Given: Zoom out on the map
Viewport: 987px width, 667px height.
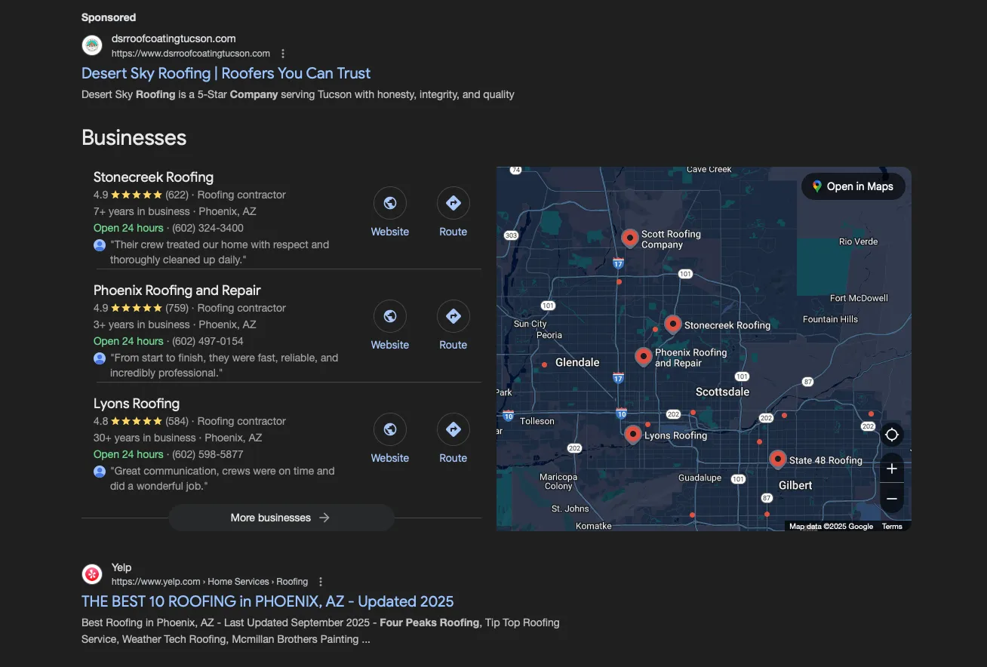Looking at the screenshot, I should 892,499.
